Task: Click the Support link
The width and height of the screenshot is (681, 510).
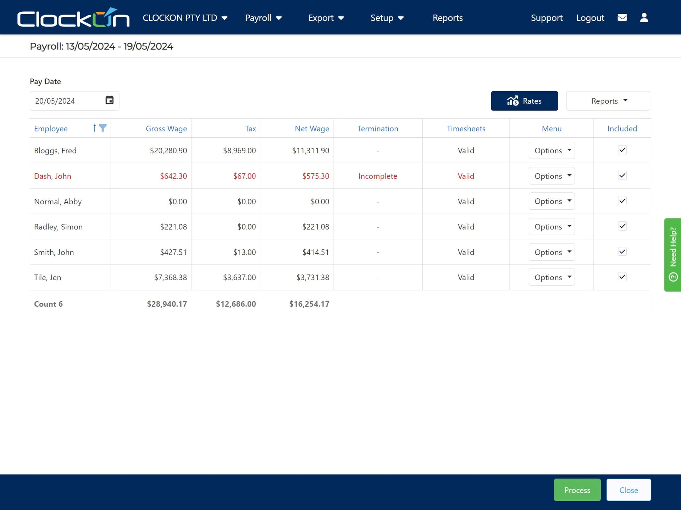Action: (x=547, y=18)
